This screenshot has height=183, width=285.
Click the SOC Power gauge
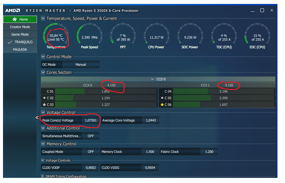coord(190,36)
